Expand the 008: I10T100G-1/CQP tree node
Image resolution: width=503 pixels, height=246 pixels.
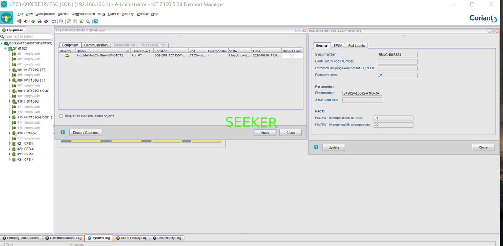(10, 91)
